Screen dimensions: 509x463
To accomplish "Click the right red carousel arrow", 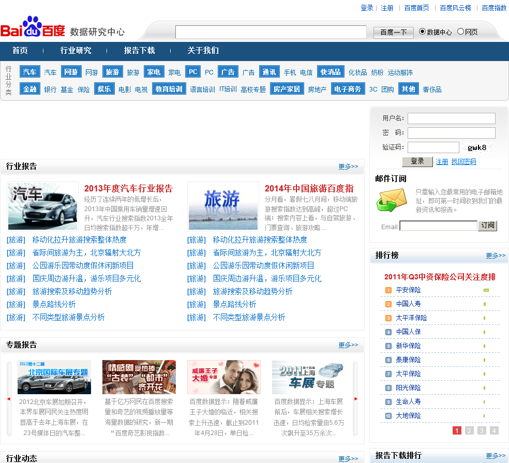I will pos(356,399).
